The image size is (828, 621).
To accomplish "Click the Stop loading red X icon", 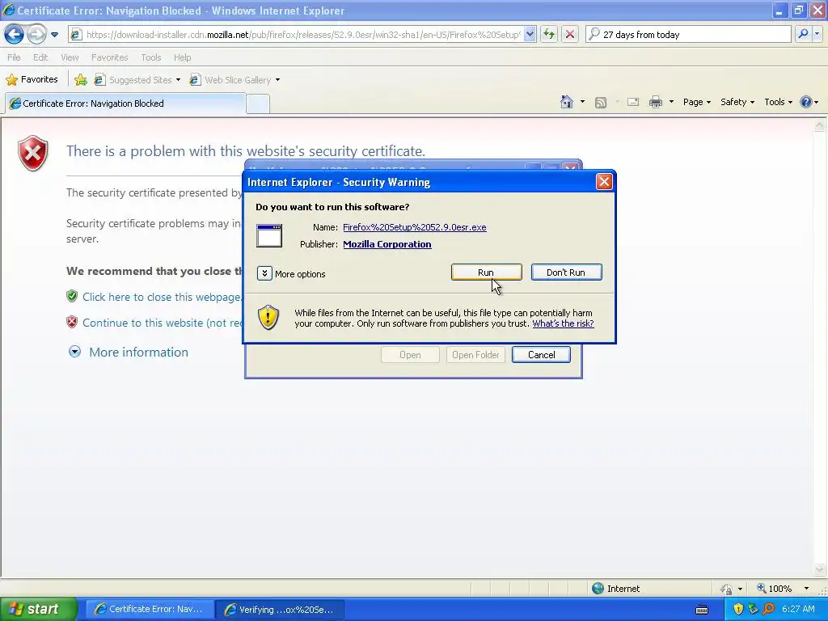I will tap(570, 35).
